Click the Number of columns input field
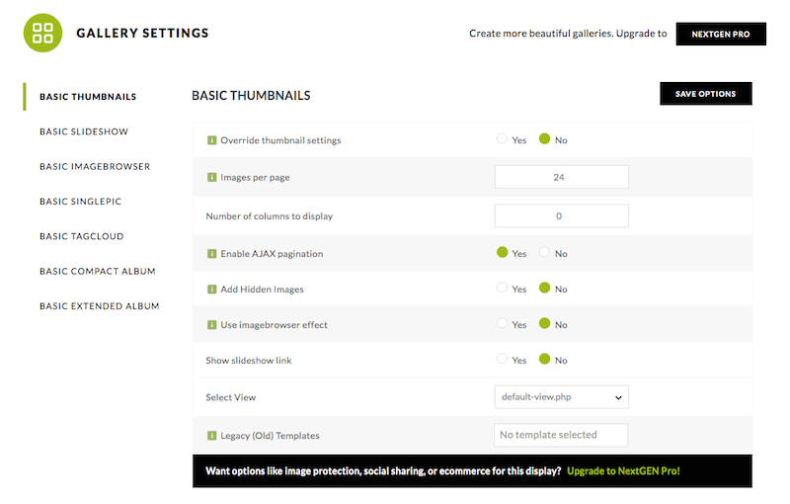This screenshot has width=790, height=504. point(561,215)
